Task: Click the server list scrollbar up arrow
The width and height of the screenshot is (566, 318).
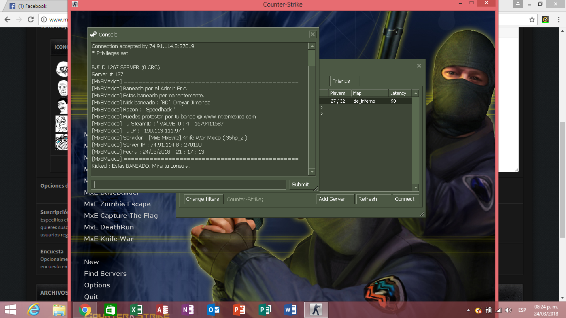Action: (416, 94)
